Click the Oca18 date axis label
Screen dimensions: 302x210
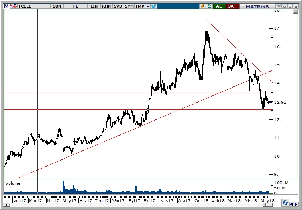tap(202, 200)
